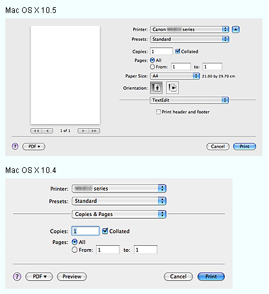Click the Copies field in 10.4 dialog

[85, 231]
